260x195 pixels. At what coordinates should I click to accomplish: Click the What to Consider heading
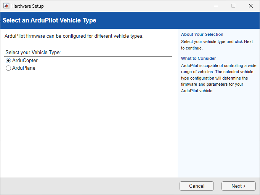pyautogui.click(x=198, y=58)
